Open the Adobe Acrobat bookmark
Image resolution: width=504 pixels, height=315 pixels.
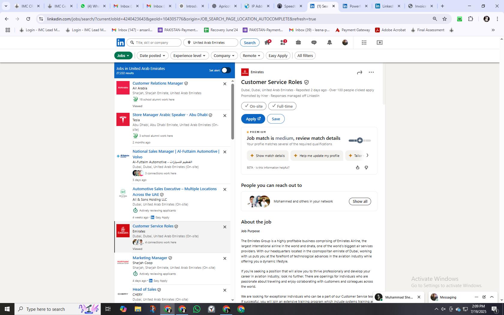tap(390, 30)
